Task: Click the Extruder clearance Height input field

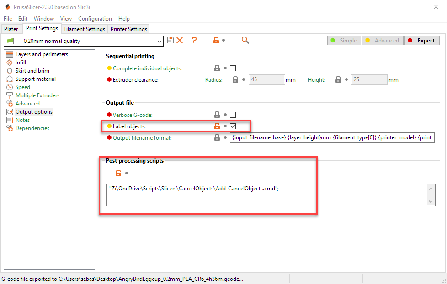Action: click(x=369, y=79)
